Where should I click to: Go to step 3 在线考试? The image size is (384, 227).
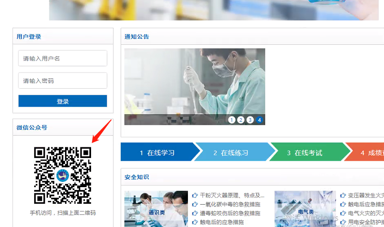305,153
